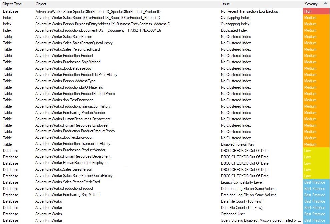Click Best Practice severity of the Query Store row

316,220
